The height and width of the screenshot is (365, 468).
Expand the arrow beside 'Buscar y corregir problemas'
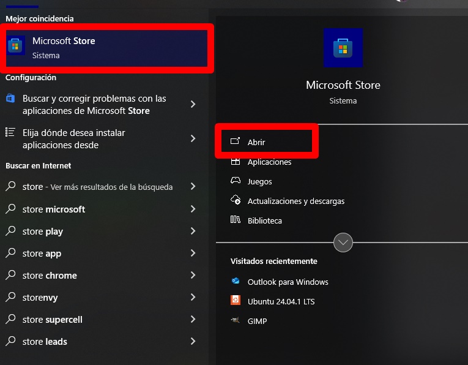point(193,104)
